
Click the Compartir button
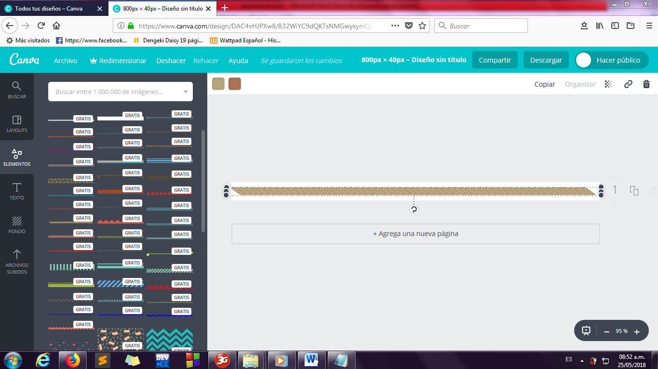point(495,60)
